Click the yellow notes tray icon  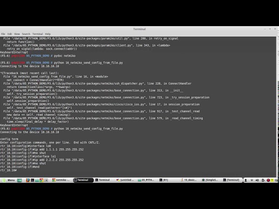(x=272, y=180)
